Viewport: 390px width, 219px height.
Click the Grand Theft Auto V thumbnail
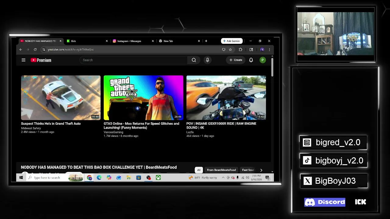pos(144,98)
